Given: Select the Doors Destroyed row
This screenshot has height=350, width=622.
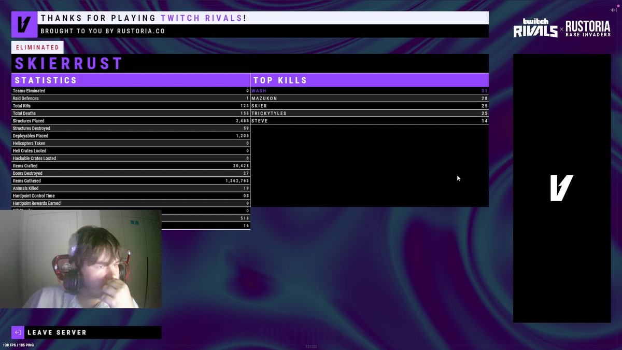Looking at the screenshot, I should [131, 173].
